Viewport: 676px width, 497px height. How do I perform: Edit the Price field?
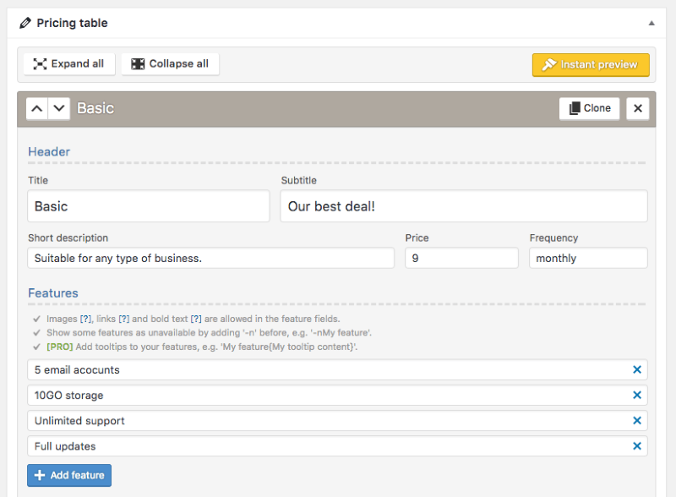point(461,259)
